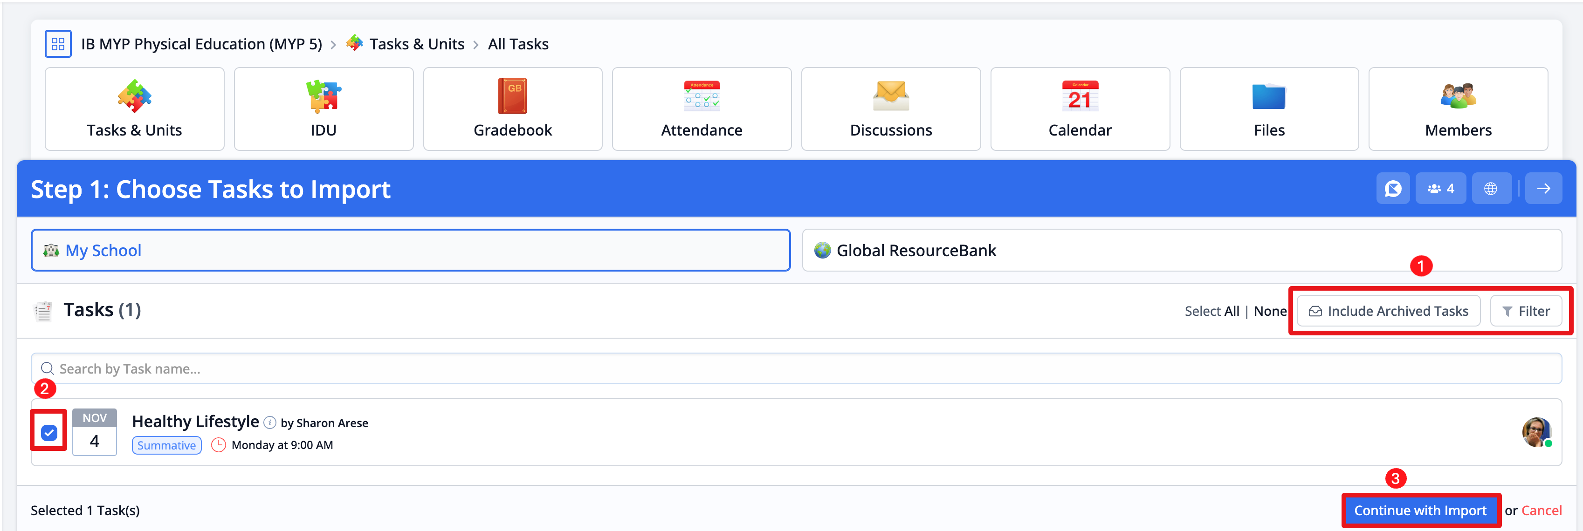Select the My School tab
This screenshot has height=531, width=1583.
(411, 251)
